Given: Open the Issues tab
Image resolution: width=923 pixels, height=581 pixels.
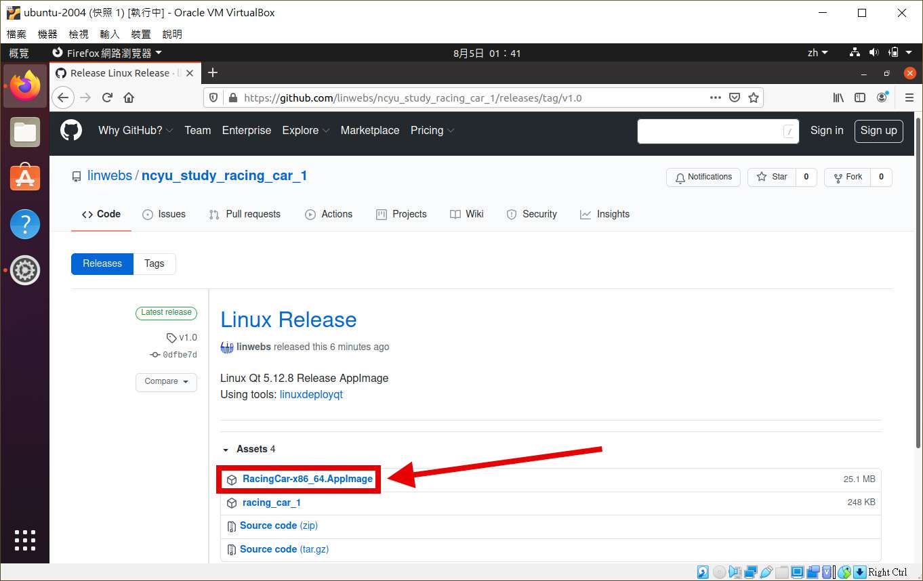Looking at the screenshot, I should 164,214.
